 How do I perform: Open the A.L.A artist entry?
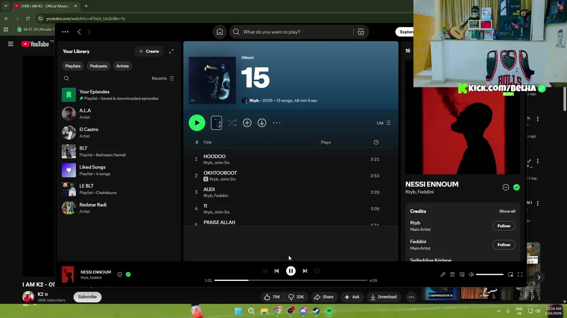click(x=119, y=114)
